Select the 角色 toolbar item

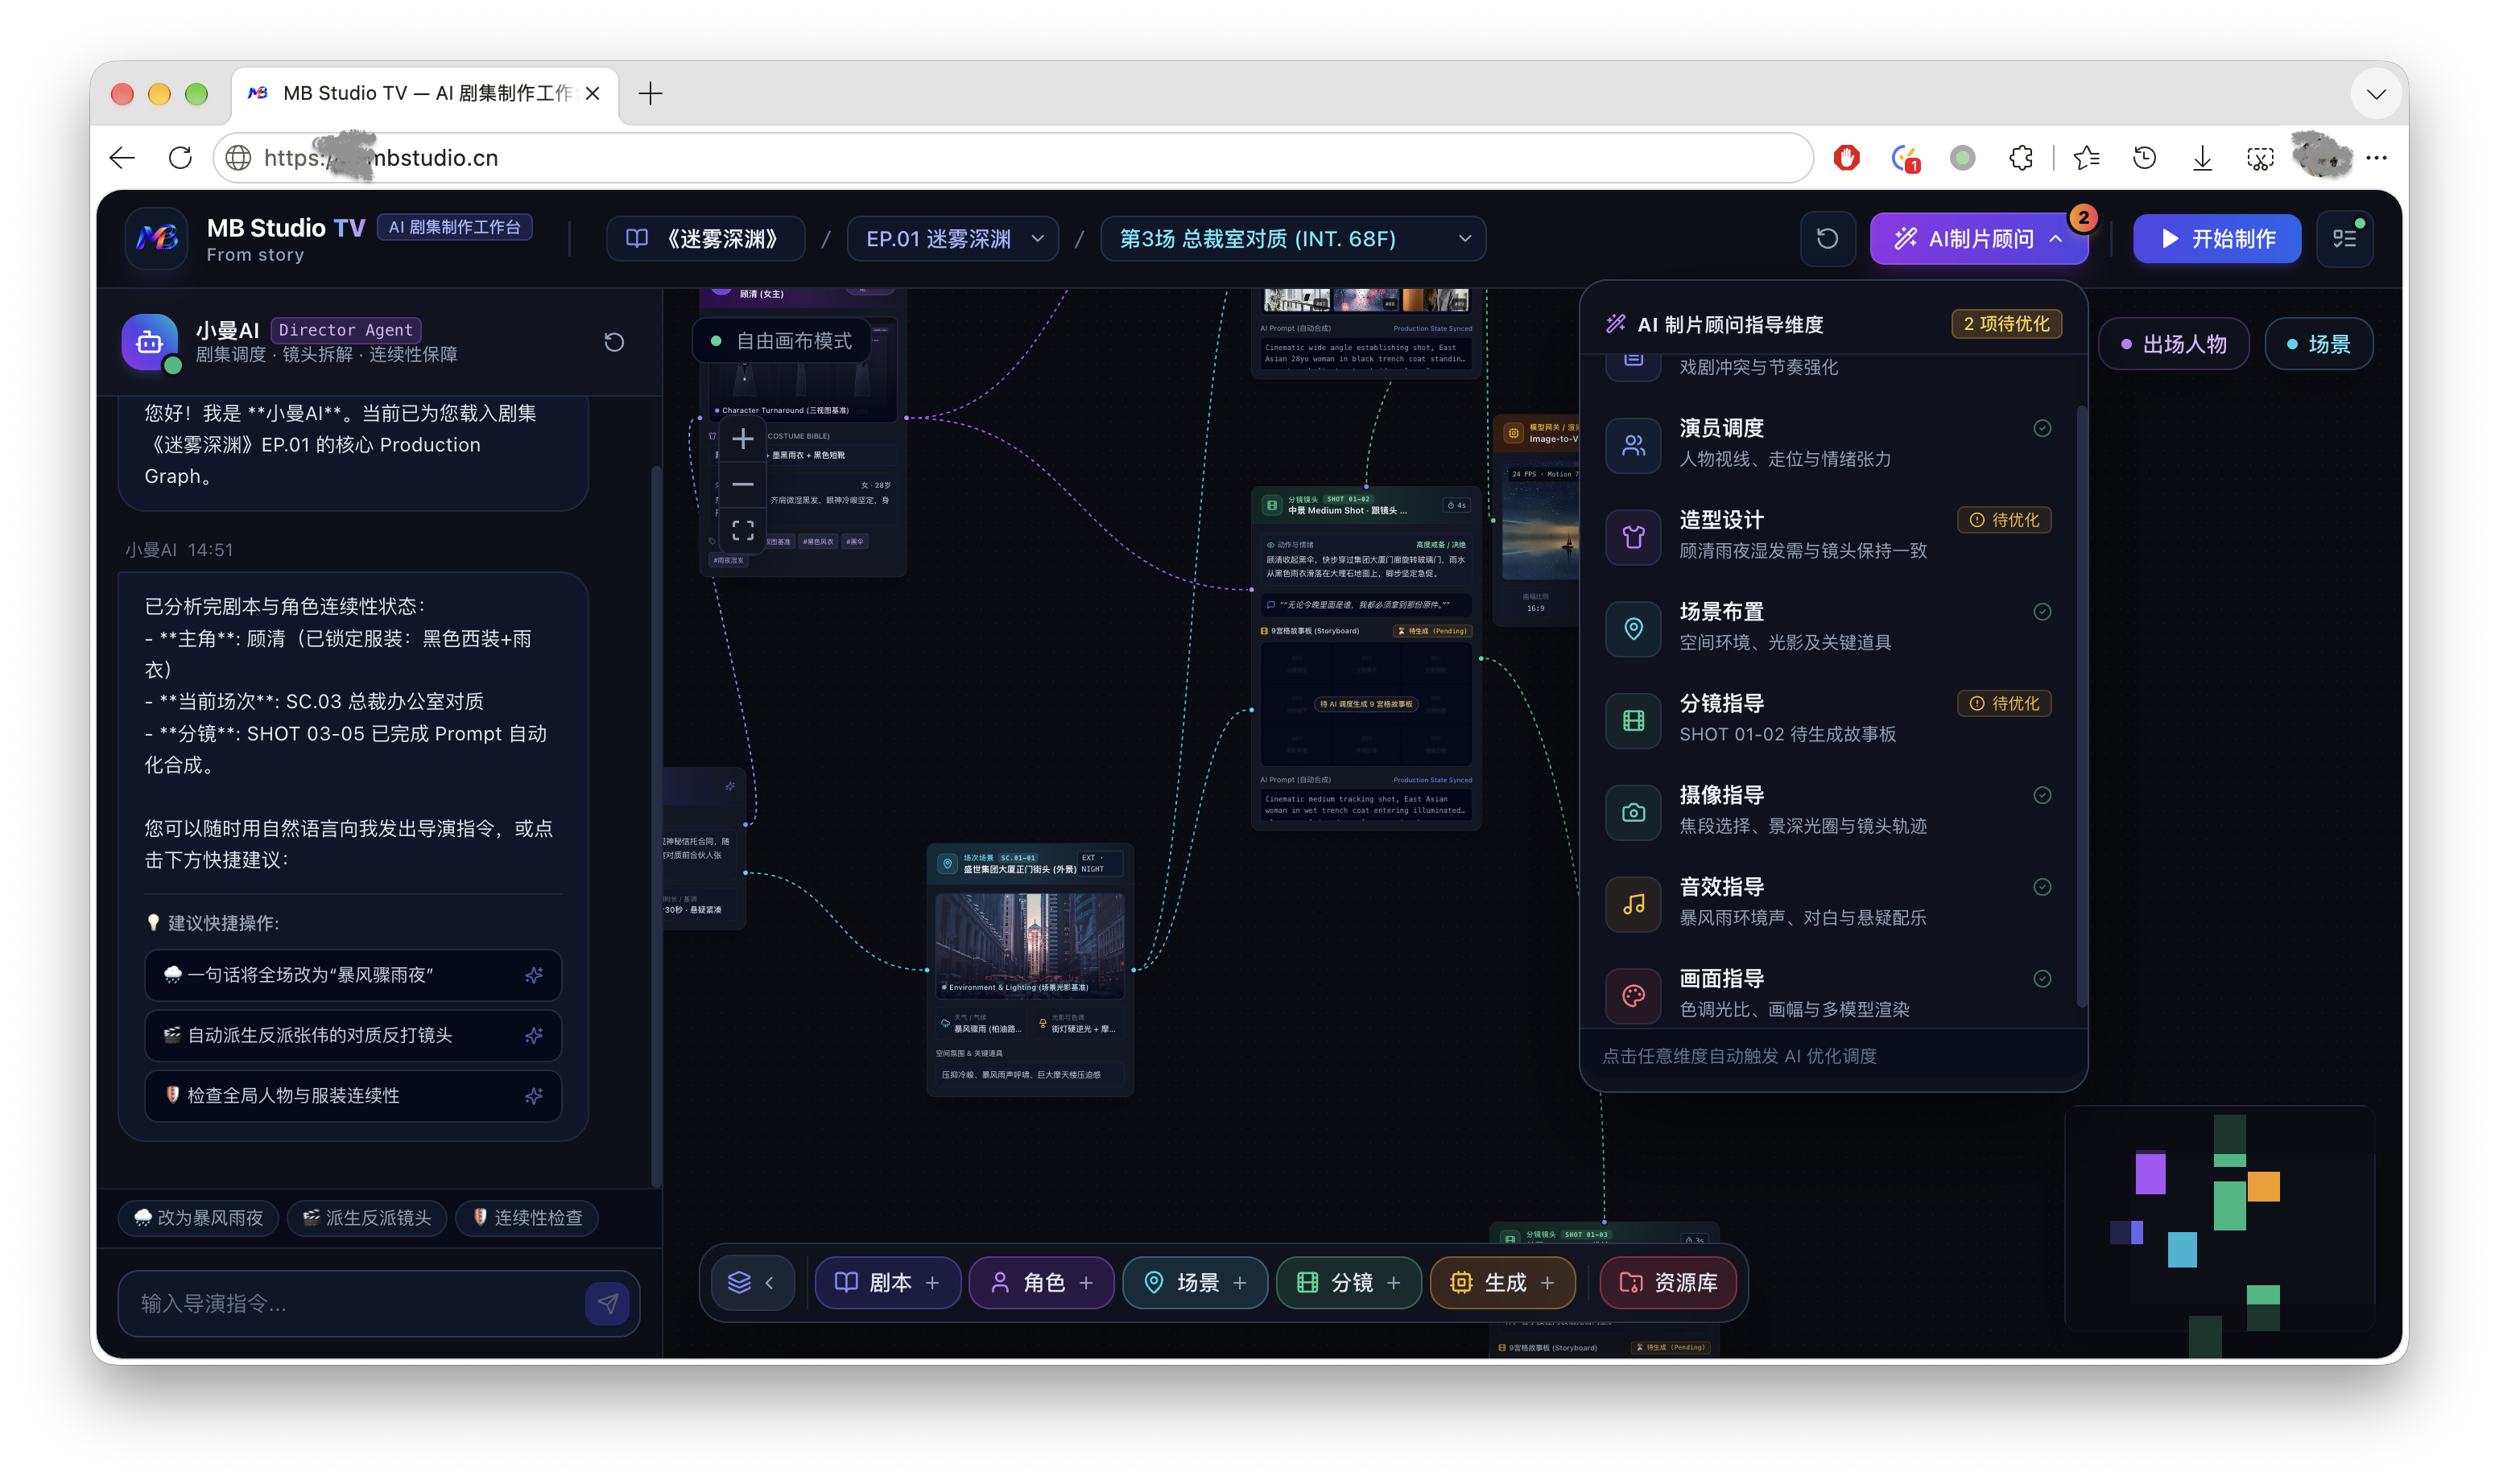tap(1040, 1283)
